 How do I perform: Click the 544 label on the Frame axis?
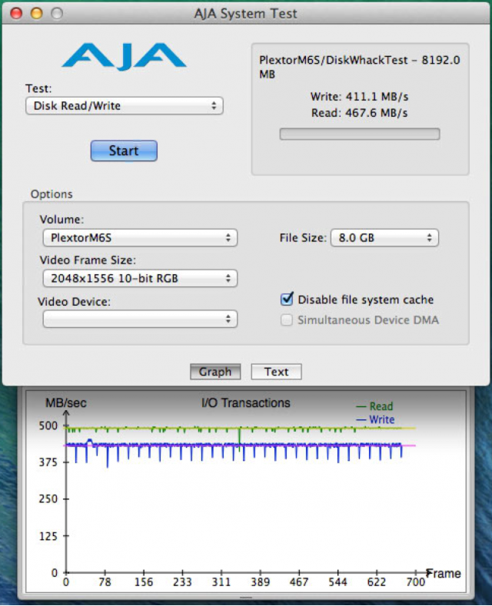337,582
